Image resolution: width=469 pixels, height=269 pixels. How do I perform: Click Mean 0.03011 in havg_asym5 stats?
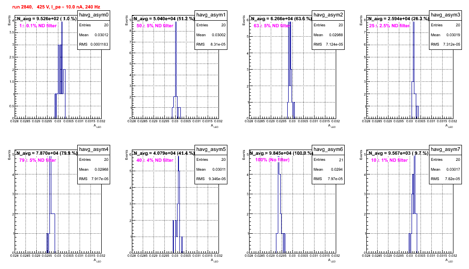pyautogui.click(x=211, y=169)
